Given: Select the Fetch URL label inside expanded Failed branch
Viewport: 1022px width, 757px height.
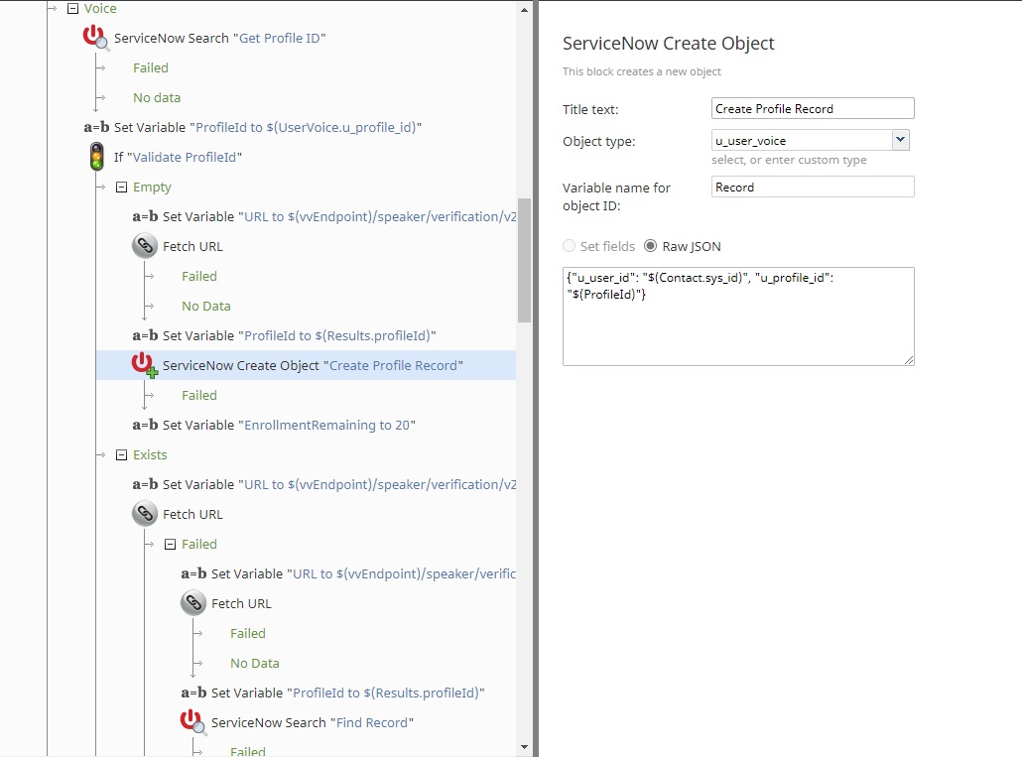Looking at the screenshot, I should (x=241, y=603).
